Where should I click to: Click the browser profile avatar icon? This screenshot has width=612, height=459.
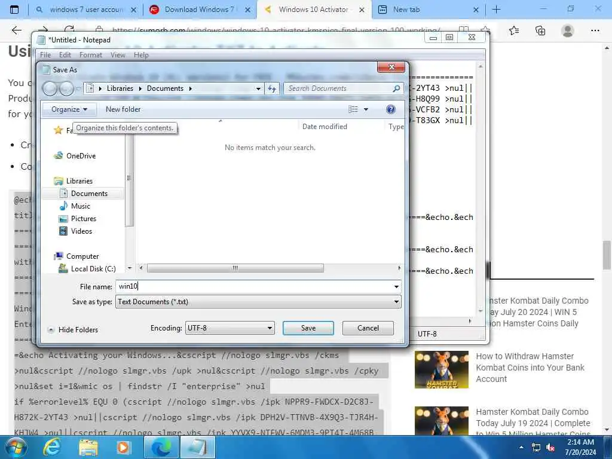(x=567, y=30)
